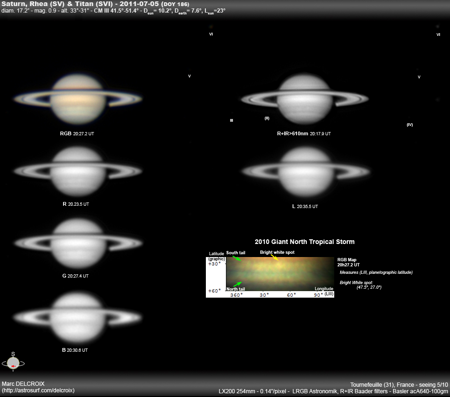
Task: Click the Marc DELCROIX author name
Action: [23, 384]
